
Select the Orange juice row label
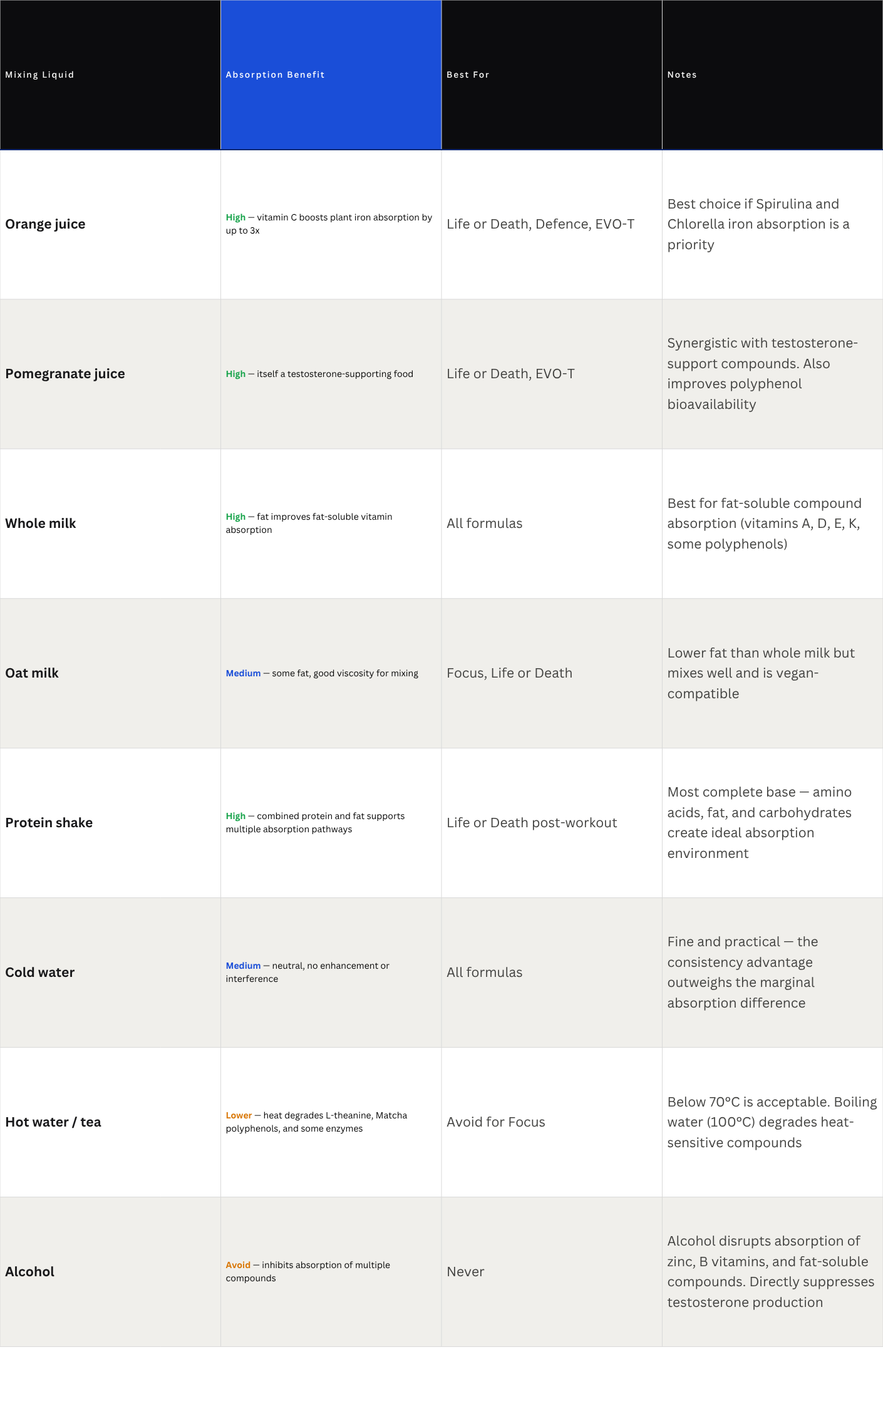(x=45, y=224)
